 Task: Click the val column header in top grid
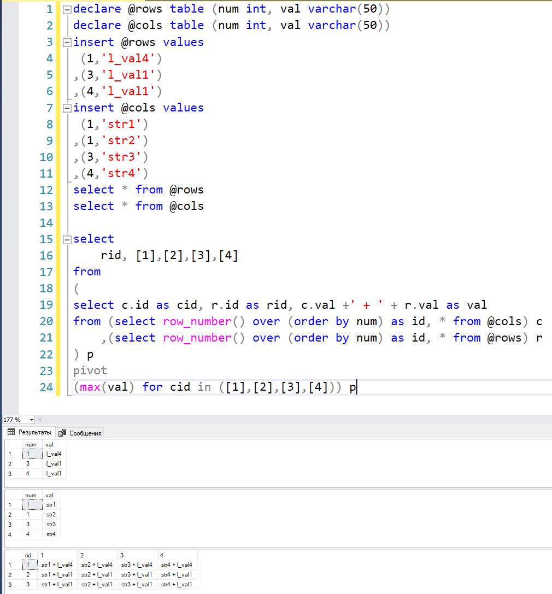click(50, 444)
